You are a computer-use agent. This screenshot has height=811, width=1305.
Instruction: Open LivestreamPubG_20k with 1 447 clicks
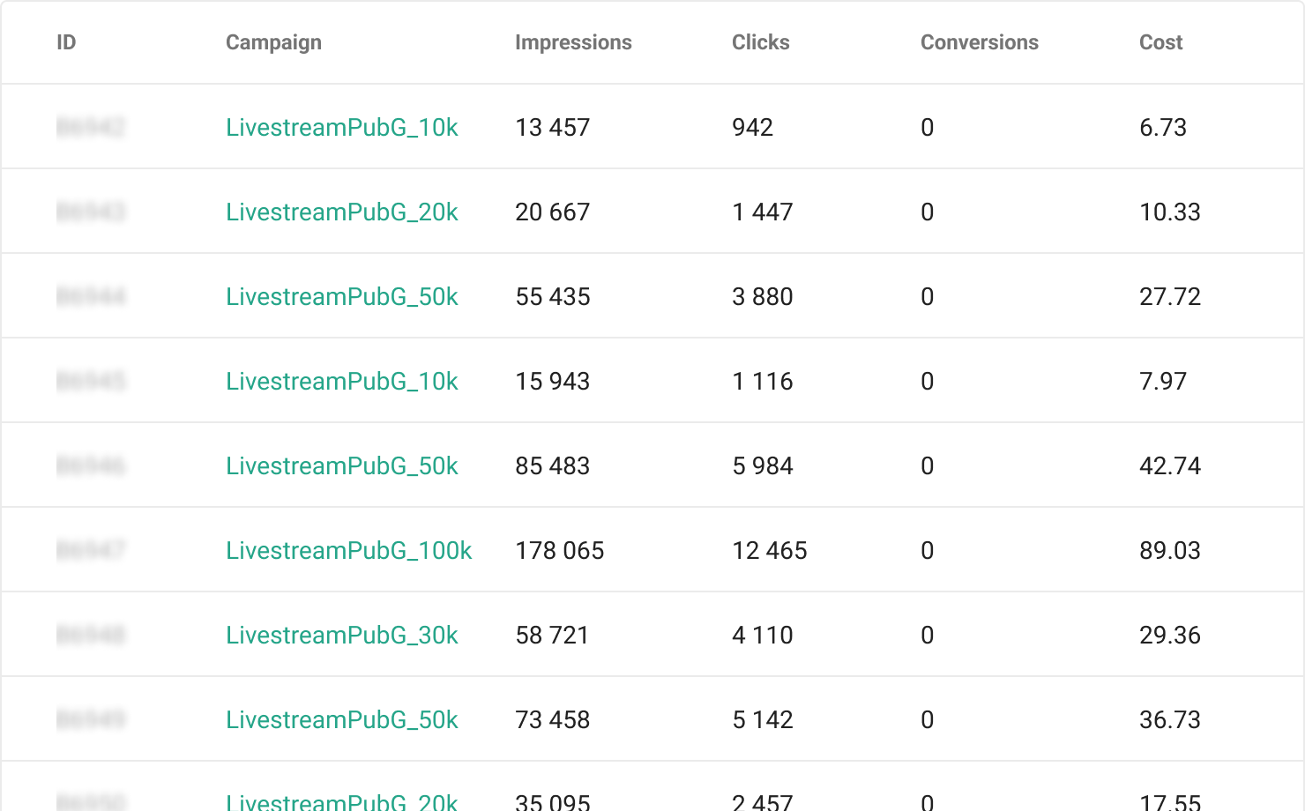tap(342, 212)
